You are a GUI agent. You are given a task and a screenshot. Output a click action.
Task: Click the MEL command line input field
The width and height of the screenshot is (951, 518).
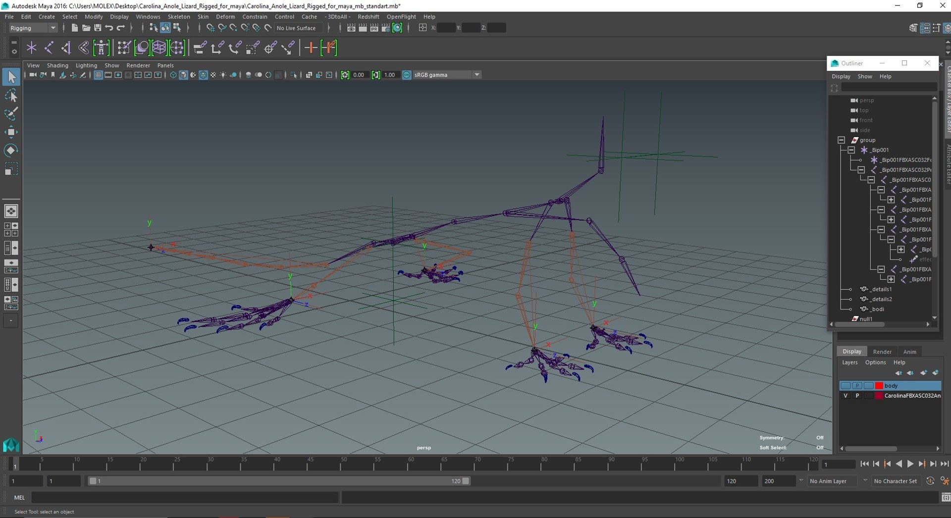tap(185, 498)
